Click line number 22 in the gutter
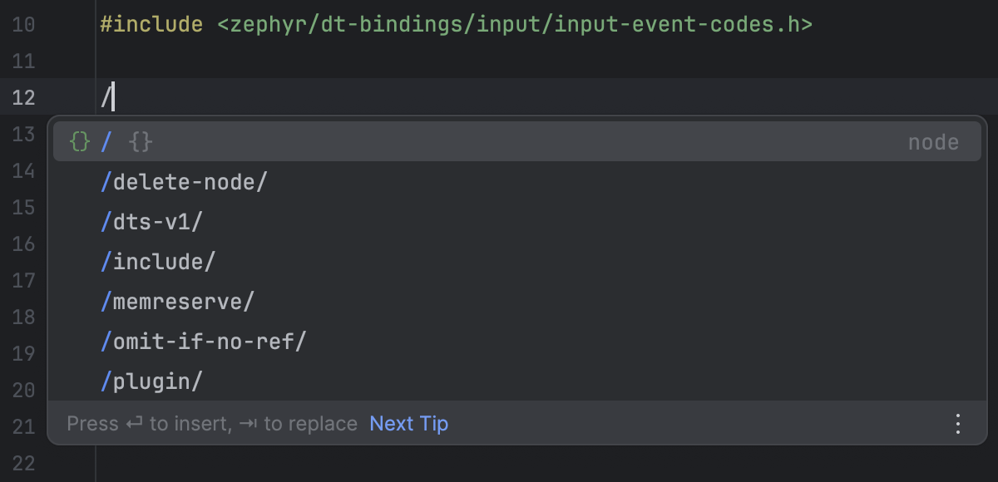Screen dimensions: 998x482 tap(24, 463)
